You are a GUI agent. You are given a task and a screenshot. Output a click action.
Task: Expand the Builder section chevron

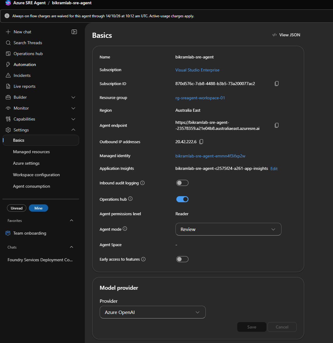(x=73, y=97)
